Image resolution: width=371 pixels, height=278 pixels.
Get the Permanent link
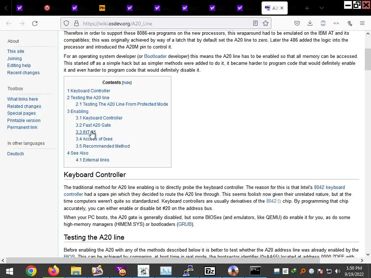point(22,127)
